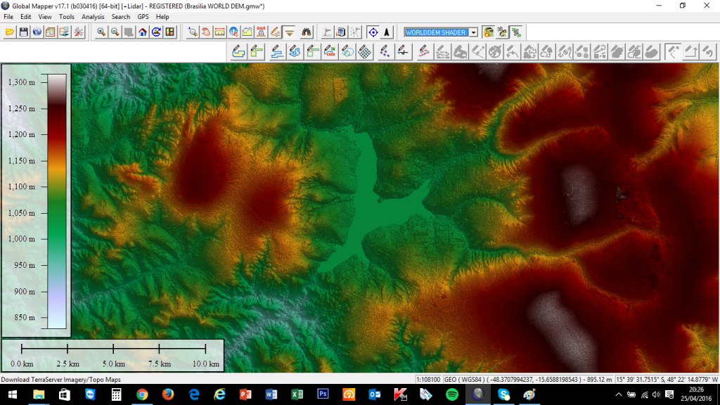Open the Analysis menu
Image resolution: width=720 pixels, height=405 pixels.
[93, 16]
